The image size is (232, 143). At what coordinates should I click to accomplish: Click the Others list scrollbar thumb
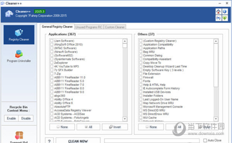pos(216,65)
